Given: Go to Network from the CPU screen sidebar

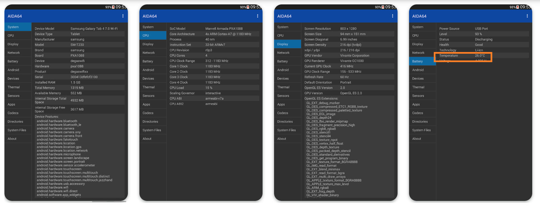Looking at the screenshot, I should click(x=153, y=53).
